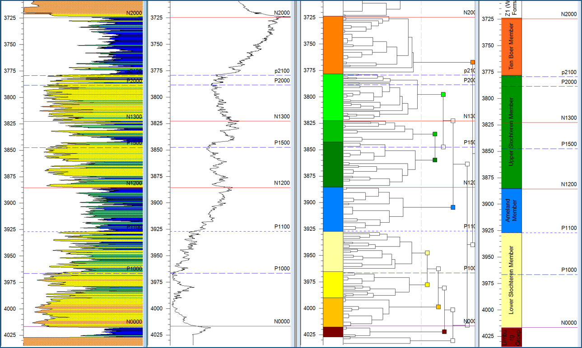Screen dimensions: 582x348
Task: Click P1000 label in stratigraphy track
Action: tap(569, 270)
